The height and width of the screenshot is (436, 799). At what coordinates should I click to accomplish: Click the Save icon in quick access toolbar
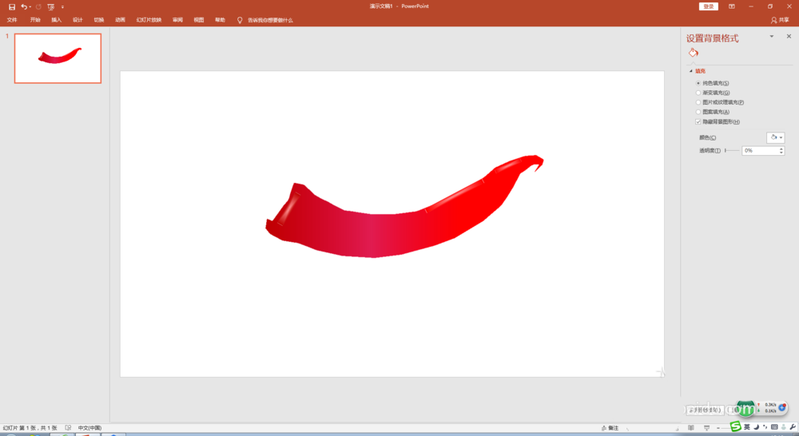click(12, 6)
